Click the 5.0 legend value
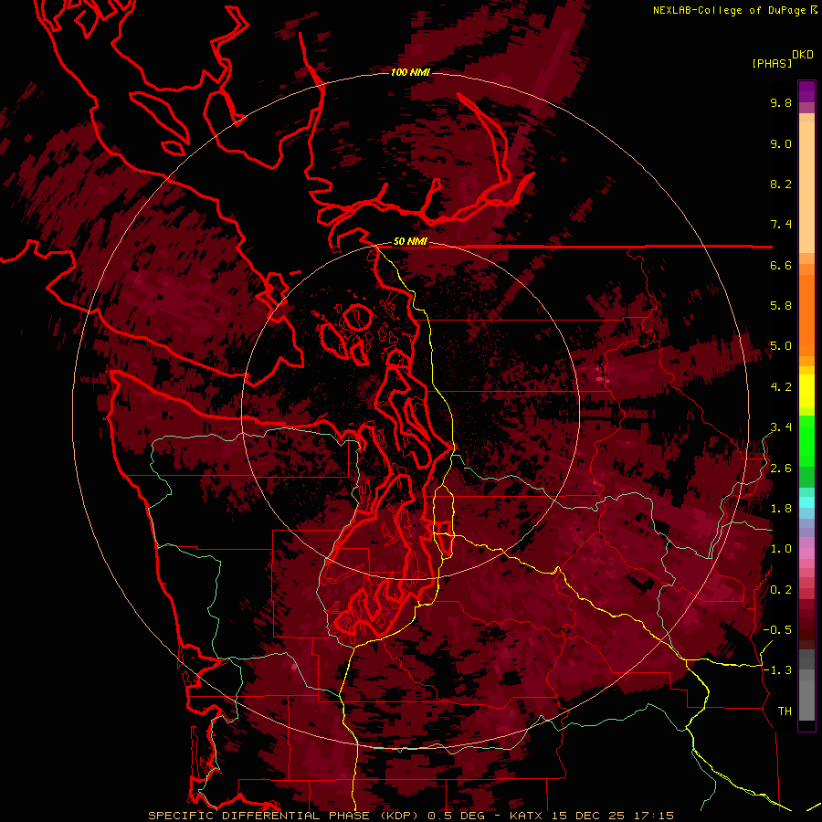The height and width of the screenshot is (822, 822). (781, 346)
